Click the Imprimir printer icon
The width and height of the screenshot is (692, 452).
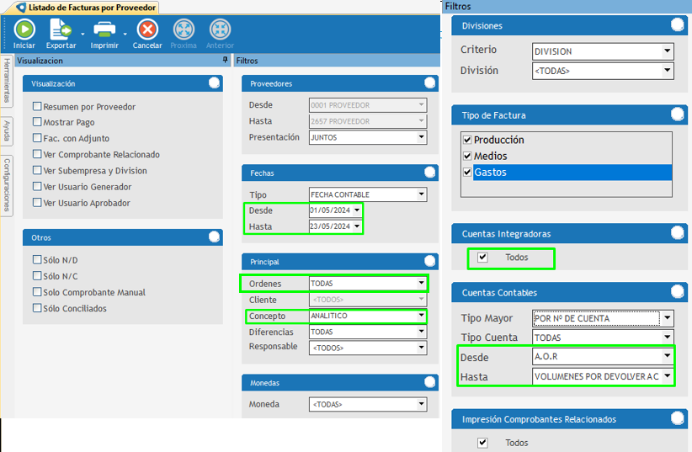tap(104, 30)
